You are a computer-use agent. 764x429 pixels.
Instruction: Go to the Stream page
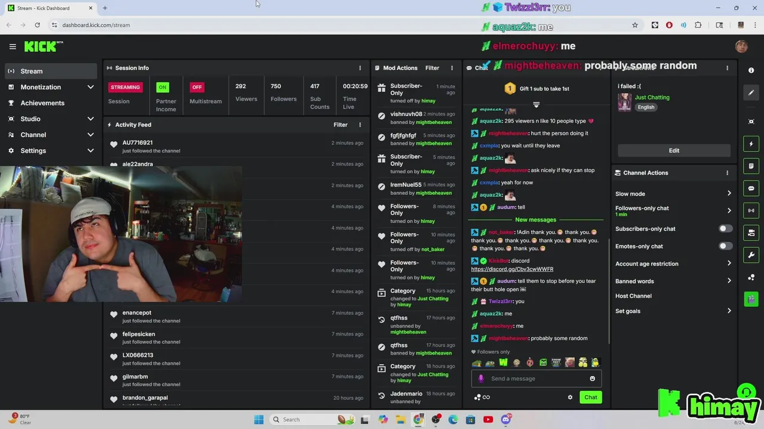(x=51, y=71)
